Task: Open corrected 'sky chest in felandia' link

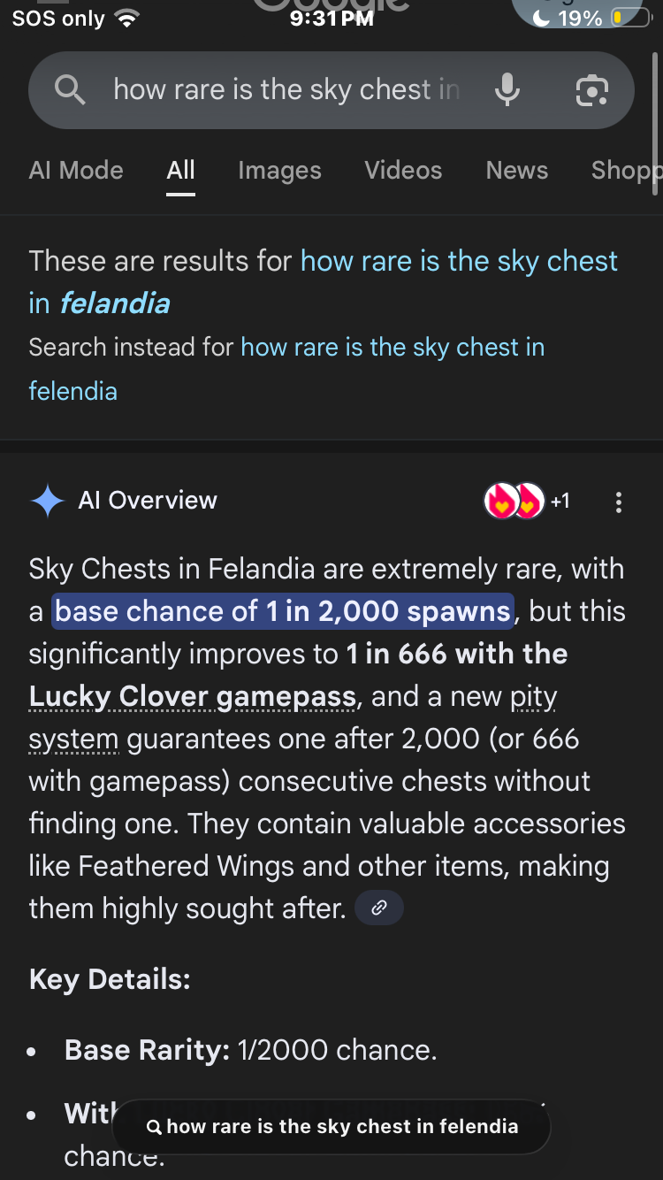Action: (459, 262)
